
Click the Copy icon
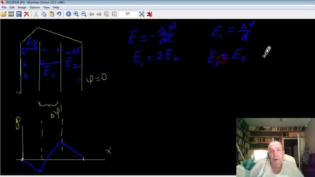(x=44, y=14)
